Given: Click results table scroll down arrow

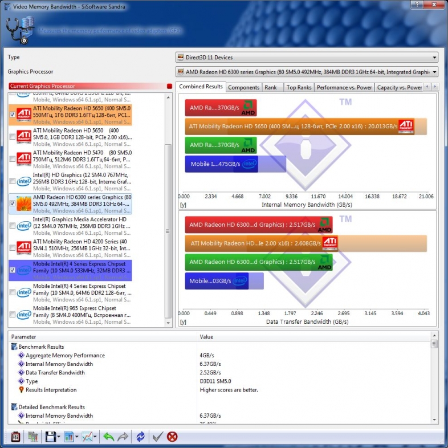Looking at the screenshot, I should (x=434, y=420).
